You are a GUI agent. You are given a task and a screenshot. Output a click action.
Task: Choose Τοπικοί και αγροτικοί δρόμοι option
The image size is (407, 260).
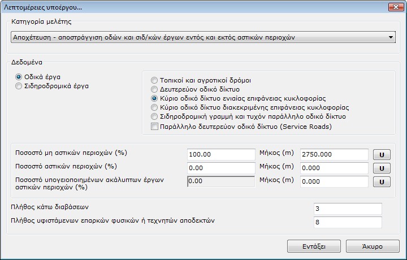pos(155,80)
